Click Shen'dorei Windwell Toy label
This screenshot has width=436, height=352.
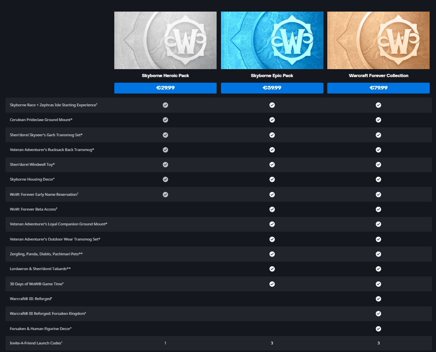point(32,165)
